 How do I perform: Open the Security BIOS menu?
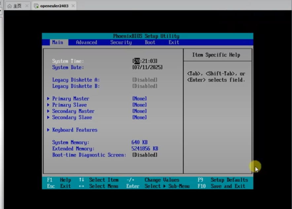point(121,42)
